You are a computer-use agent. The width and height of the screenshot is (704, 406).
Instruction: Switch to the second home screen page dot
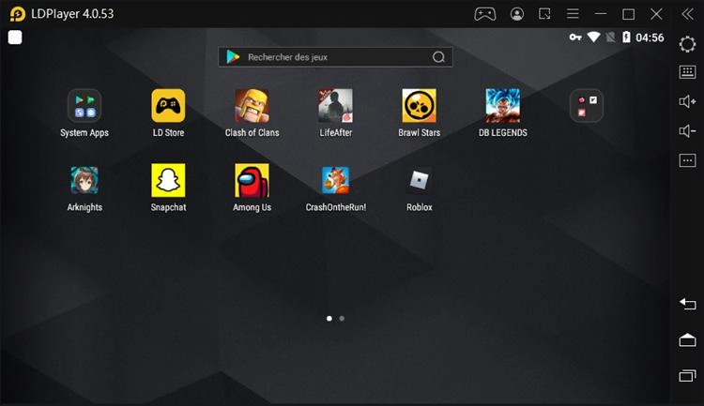[342, 319]
